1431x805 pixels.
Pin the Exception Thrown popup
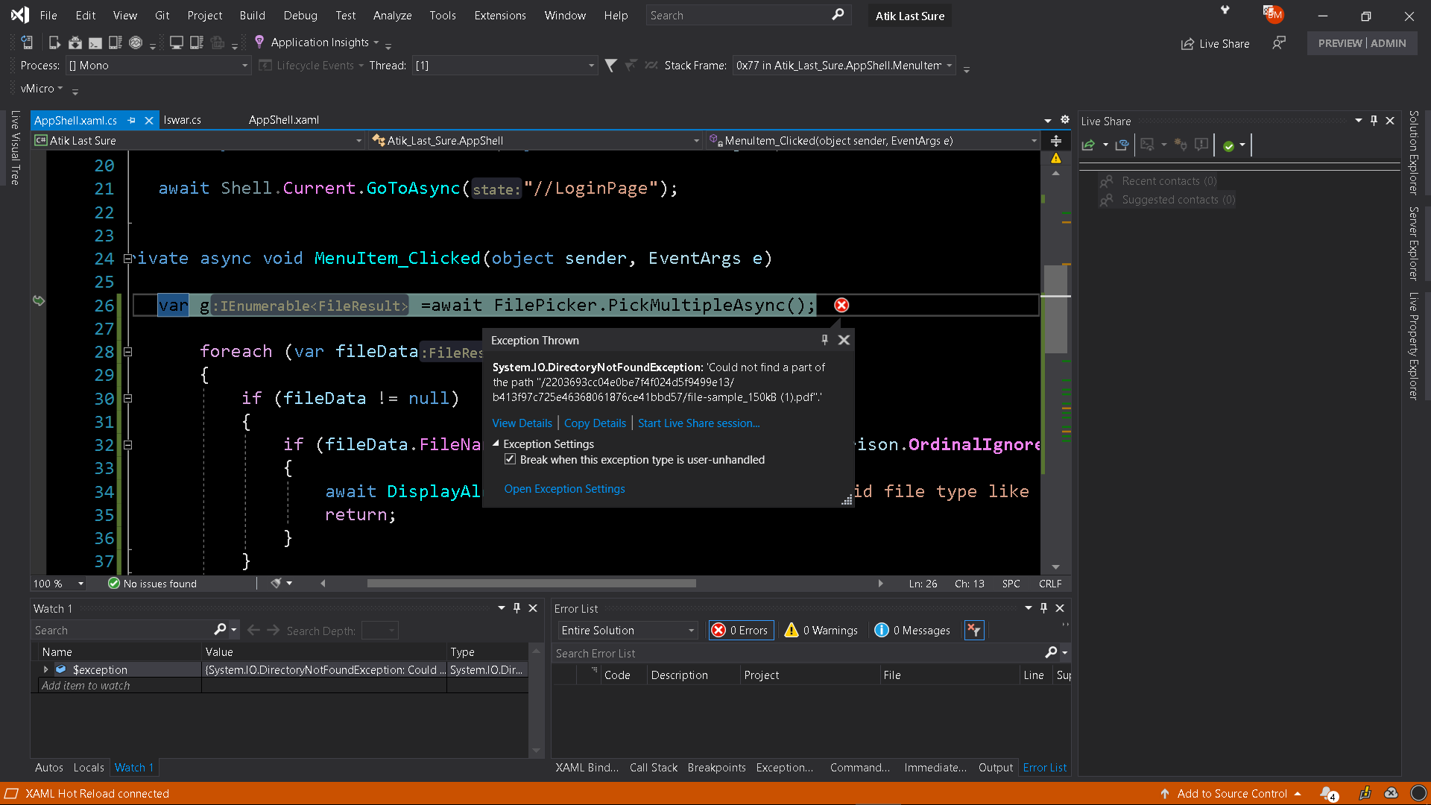coord(824,340)
